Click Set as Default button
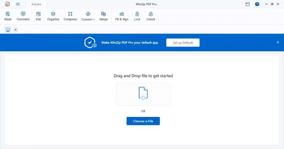 183,42
